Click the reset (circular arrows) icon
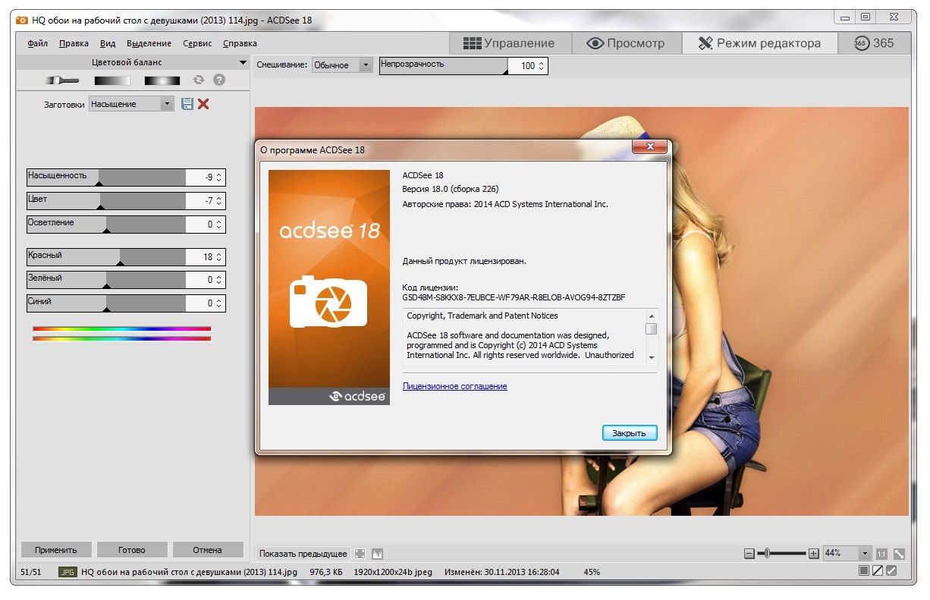The width and height of the screenshot is (930, 600). (x=199, y=80)
